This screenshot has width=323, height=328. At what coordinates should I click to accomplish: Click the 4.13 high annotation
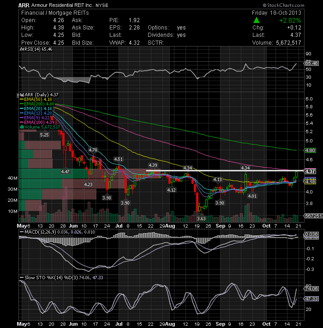(x=217, y=180)
